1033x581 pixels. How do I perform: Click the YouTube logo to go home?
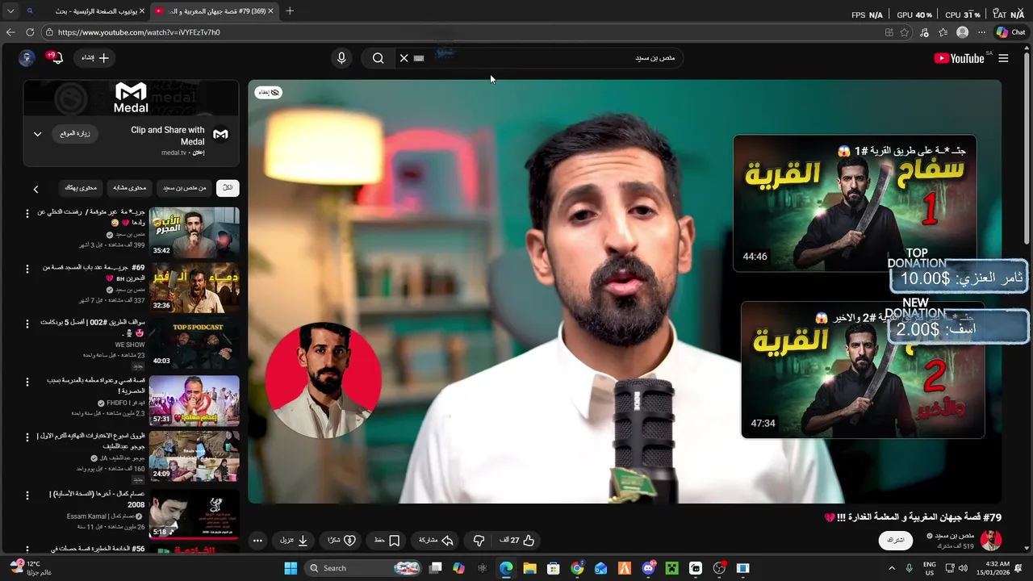click(x=959, y=58)
